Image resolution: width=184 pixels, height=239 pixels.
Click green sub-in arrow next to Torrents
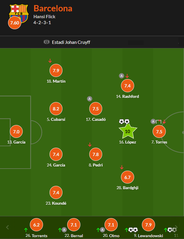pyautogui.click(x=26, y=230)
